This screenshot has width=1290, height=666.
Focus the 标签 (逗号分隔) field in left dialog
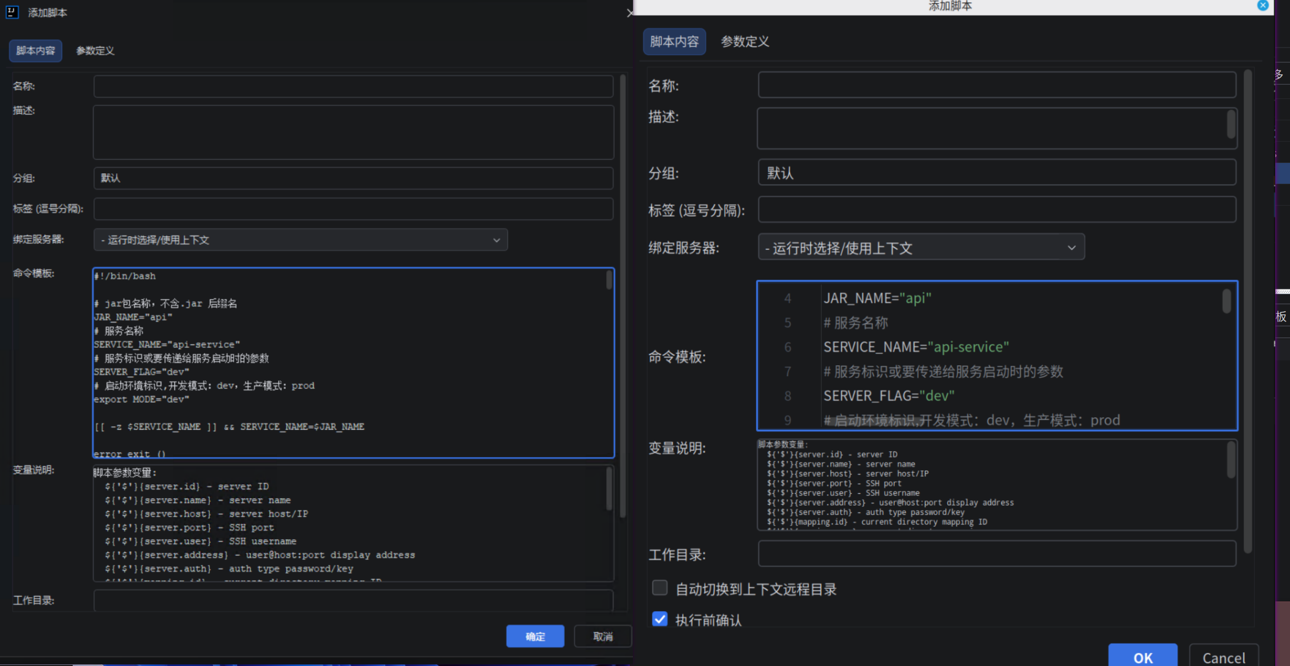[353, 209]
